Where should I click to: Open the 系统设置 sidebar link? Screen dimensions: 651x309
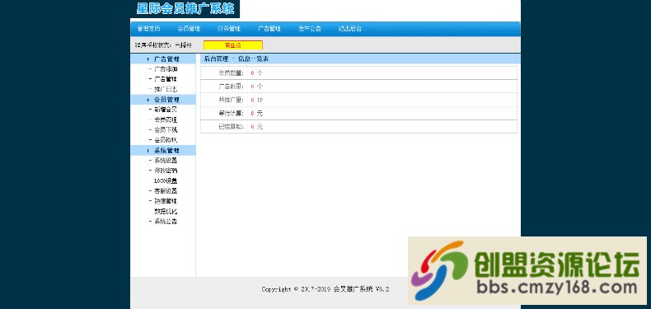pyautogui.click(x=166, y=161)
